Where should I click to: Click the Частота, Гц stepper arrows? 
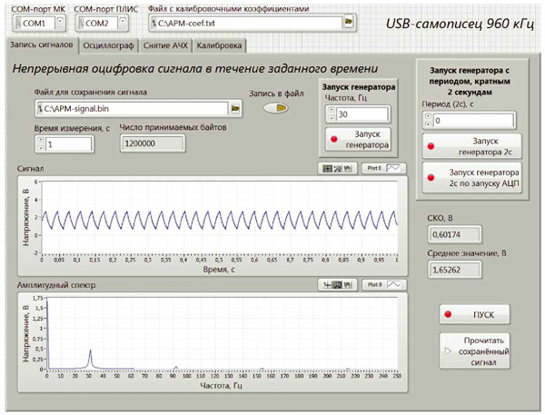click(330, 115)
